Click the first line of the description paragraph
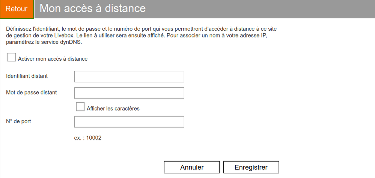Viewport: 375px width, 178px height. point(143,28)
